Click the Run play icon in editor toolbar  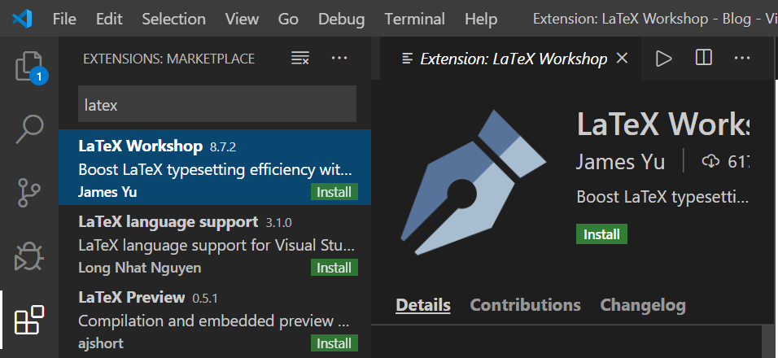click(663, 59)
